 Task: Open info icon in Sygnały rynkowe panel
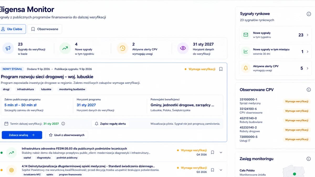click(309, 14)
